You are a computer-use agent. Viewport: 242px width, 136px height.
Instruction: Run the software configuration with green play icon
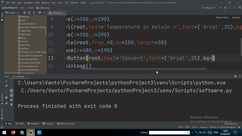point(221,8)
